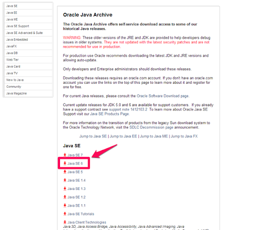The width and height of the screenshot is (277, 230).
Task: Click the download icon beside Java SE 7
Action: [65, 155]
